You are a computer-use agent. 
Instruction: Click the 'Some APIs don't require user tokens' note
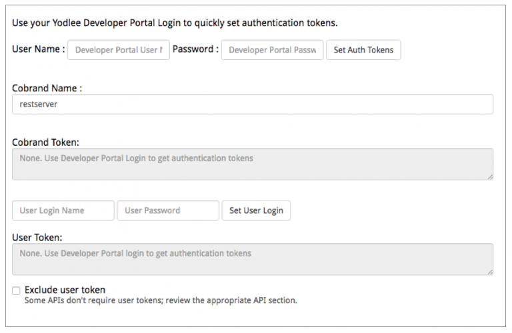click(161, 300)
